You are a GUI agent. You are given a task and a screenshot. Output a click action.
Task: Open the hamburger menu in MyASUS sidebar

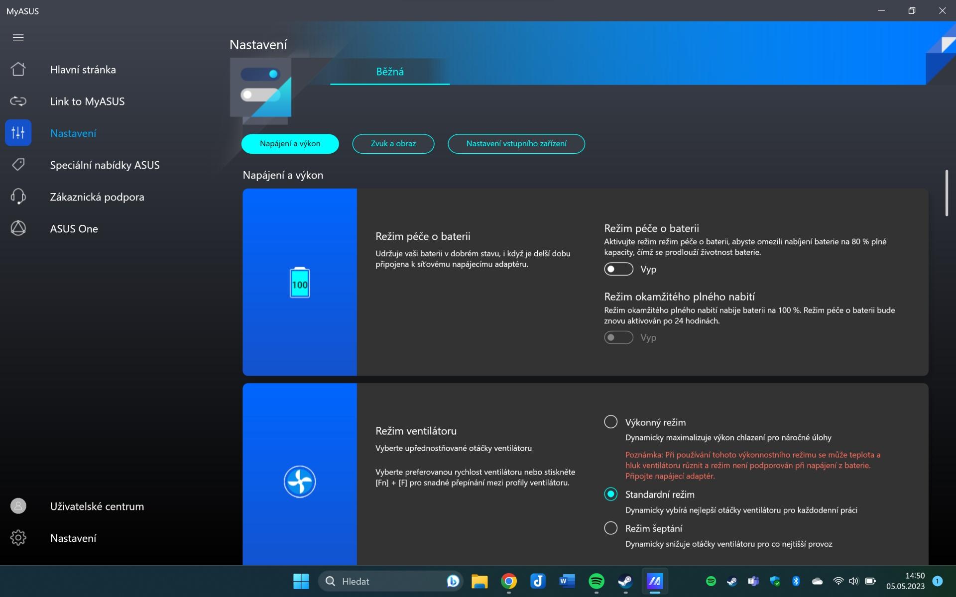click(18, 37)
